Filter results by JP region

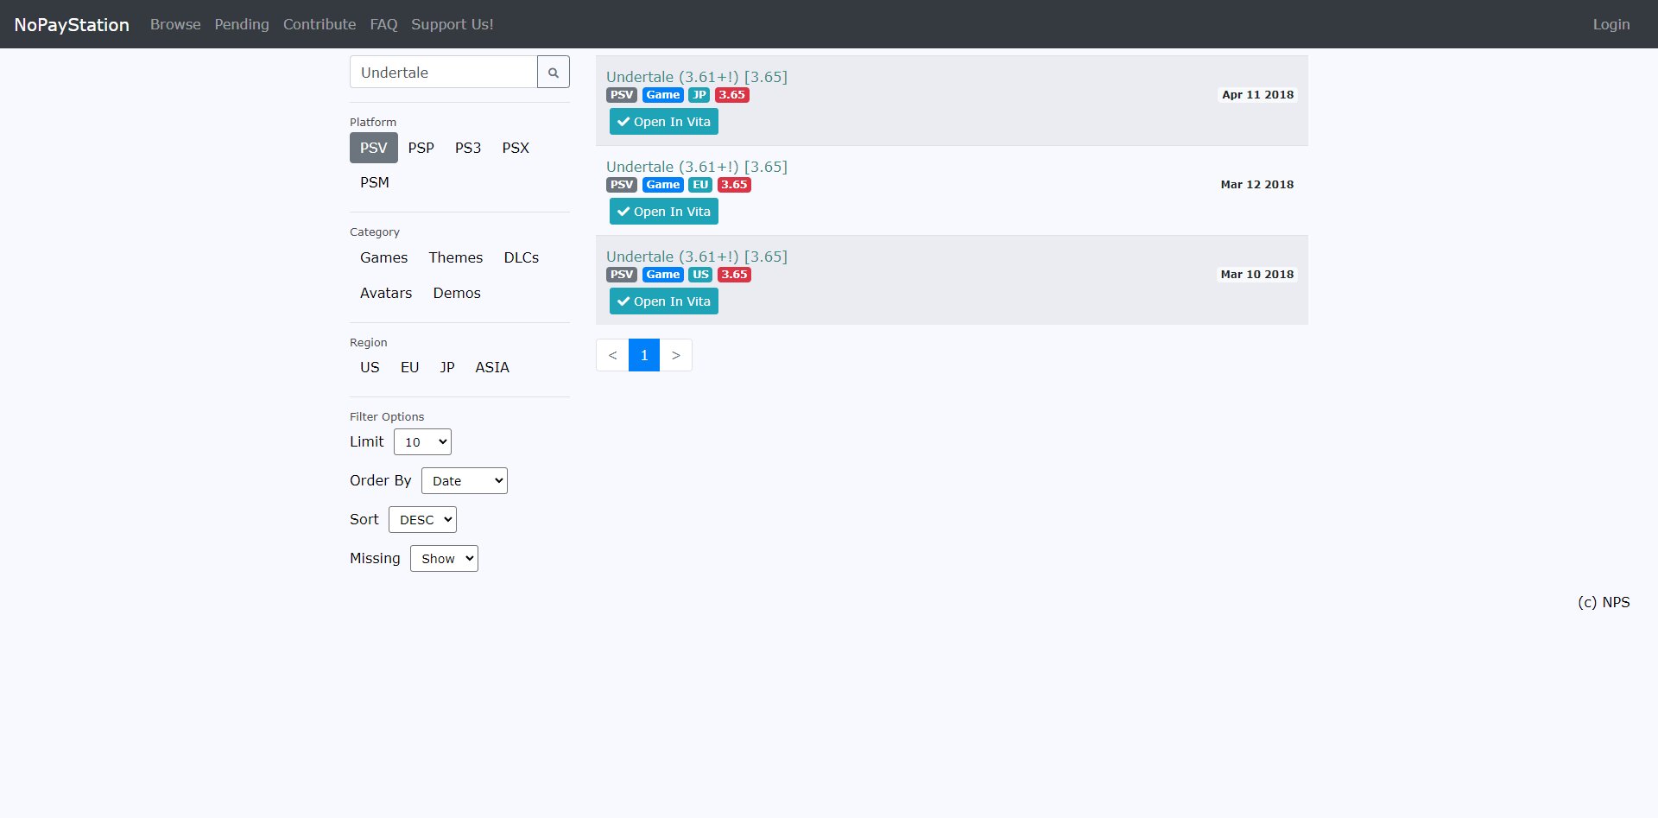(x=447, y=367)
